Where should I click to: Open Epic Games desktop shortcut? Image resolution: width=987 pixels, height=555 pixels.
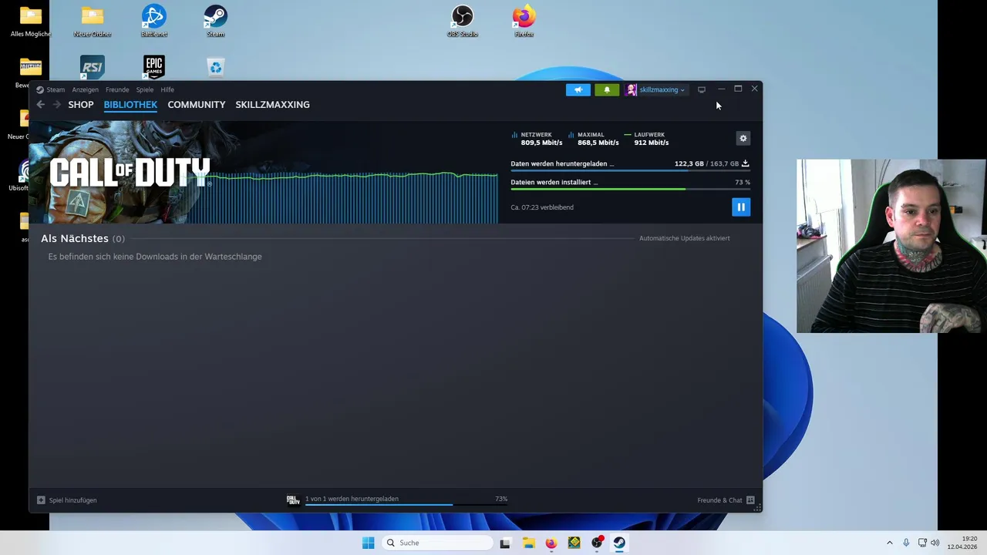[154, 67]
